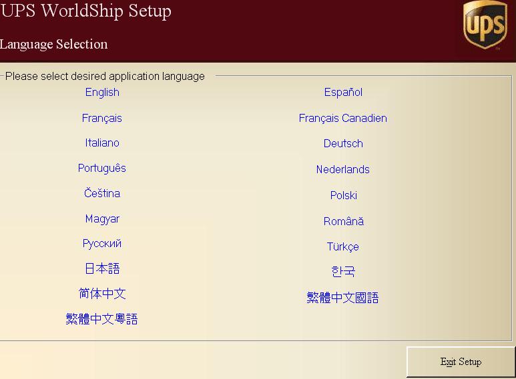Click the Português language link

(101, 168)
